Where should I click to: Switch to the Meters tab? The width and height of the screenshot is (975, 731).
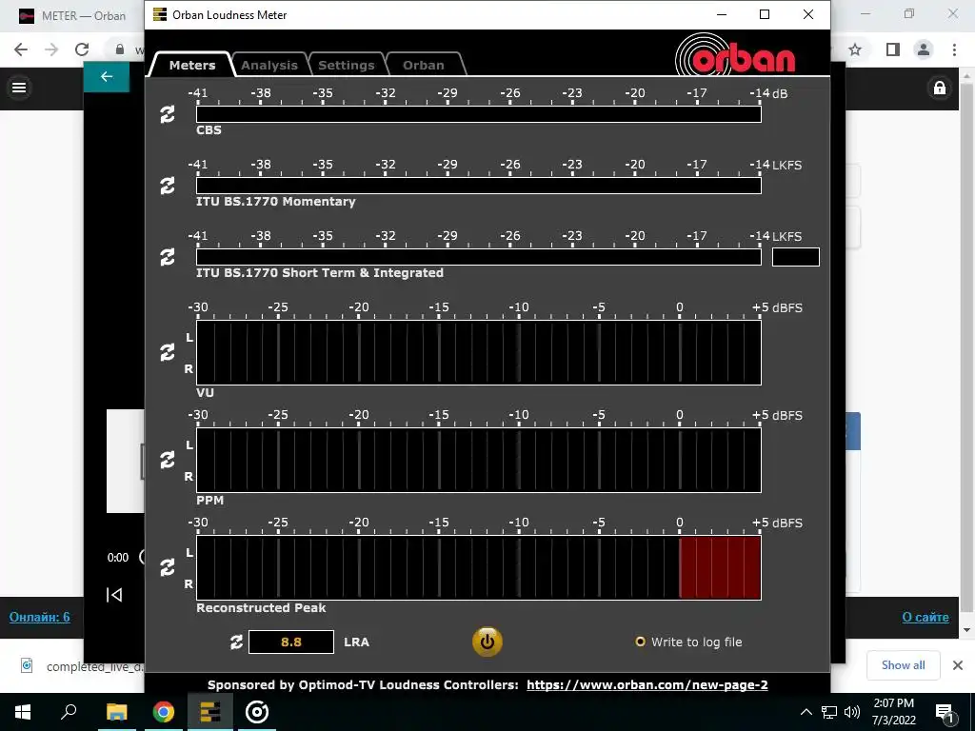pos(192,65)
